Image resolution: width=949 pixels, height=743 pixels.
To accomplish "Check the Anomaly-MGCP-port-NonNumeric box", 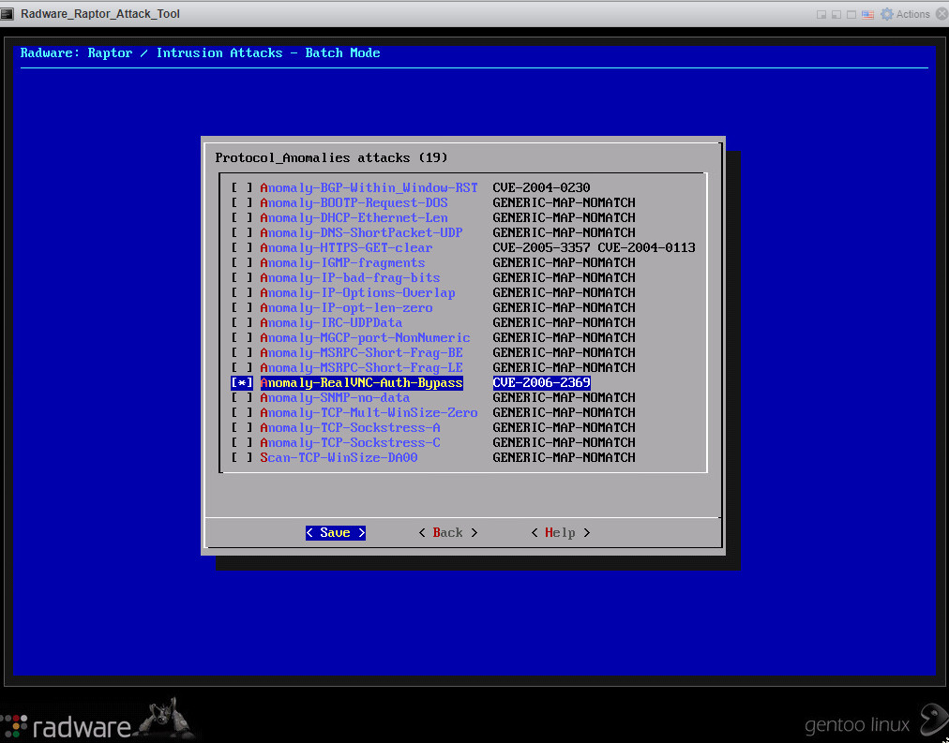I will tap(242, 338).
